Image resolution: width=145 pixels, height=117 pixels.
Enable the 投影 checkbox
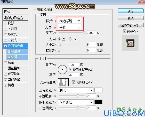click(6, 23)
